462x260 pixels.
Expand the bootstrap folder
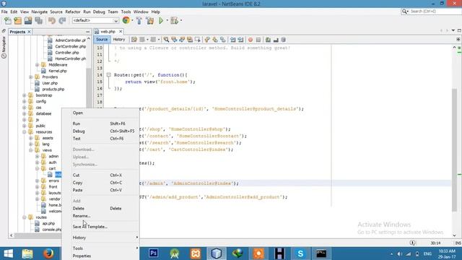coord(24,95)
